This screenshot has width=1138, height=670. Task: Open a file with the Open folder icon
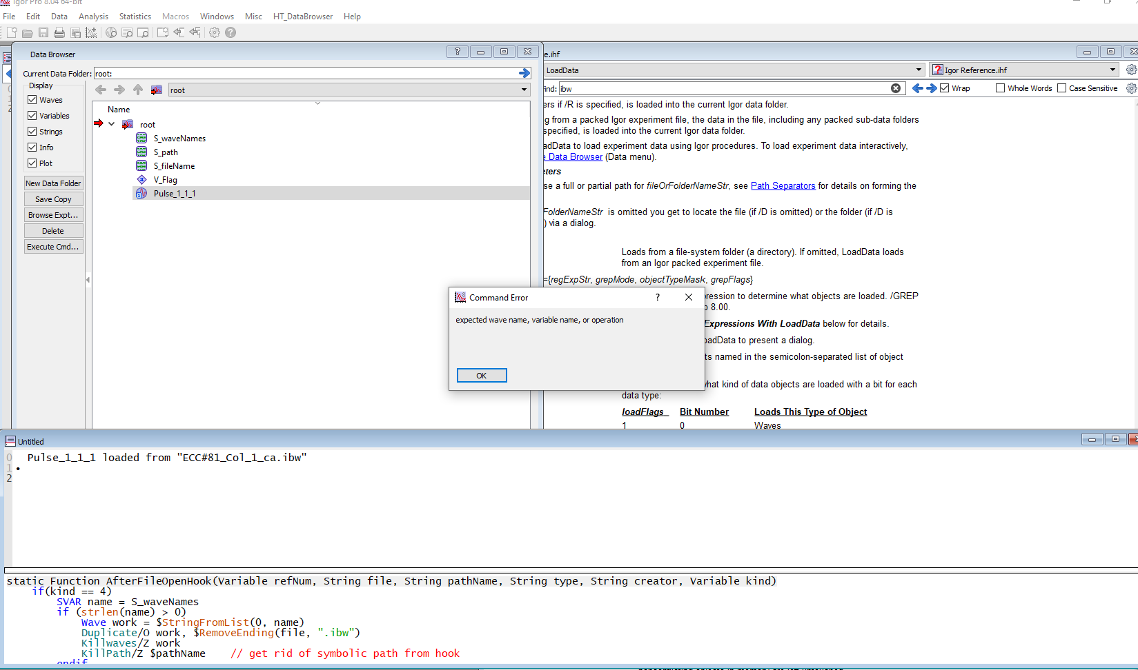click(27, 32)
